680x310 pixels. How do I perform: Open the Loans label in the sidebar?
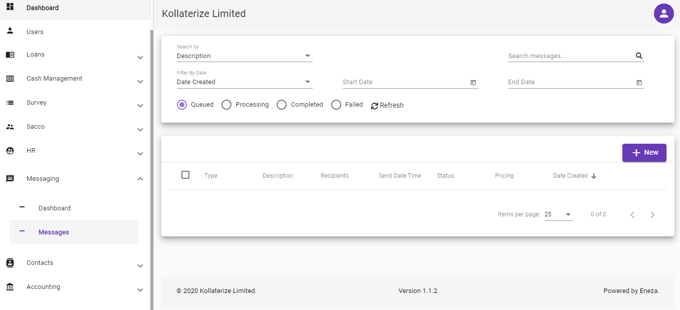coord(36,55)
